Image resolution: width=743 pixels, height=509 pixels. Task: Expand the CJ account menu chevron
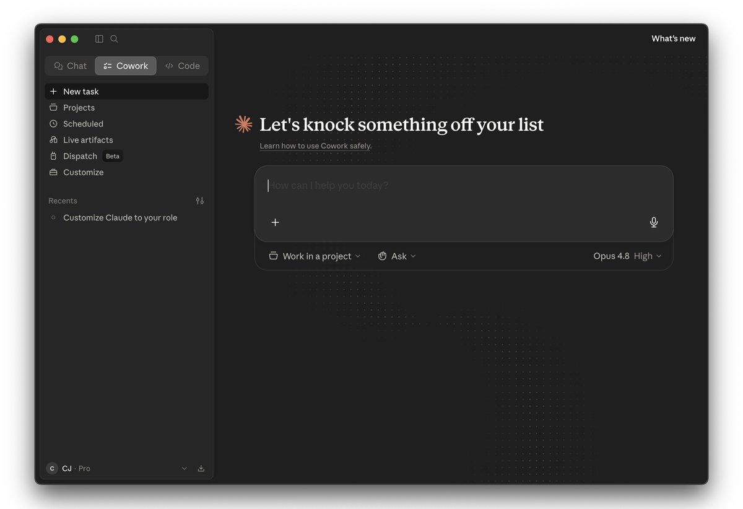click(x=184, y=469)
